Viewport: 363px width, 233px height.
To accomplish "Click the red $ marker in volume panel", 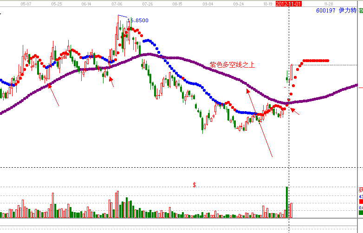I will click(x=194, y=185).
